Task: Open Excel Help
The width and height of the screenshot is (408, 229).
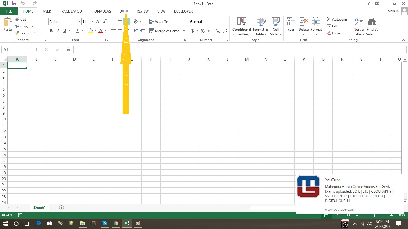Action: pos(369,4)
